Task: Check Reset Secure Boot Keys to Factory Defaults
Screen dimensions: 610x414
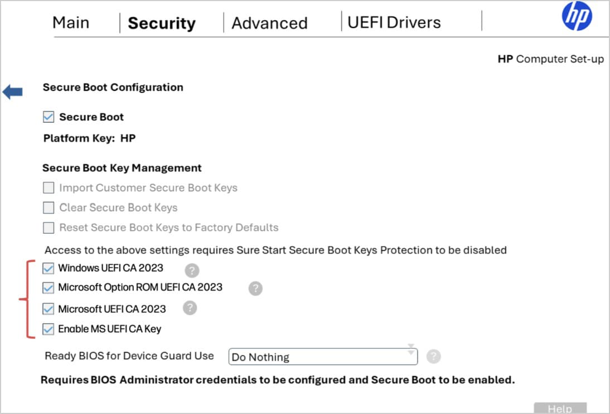Action: [x=49, y=227]
